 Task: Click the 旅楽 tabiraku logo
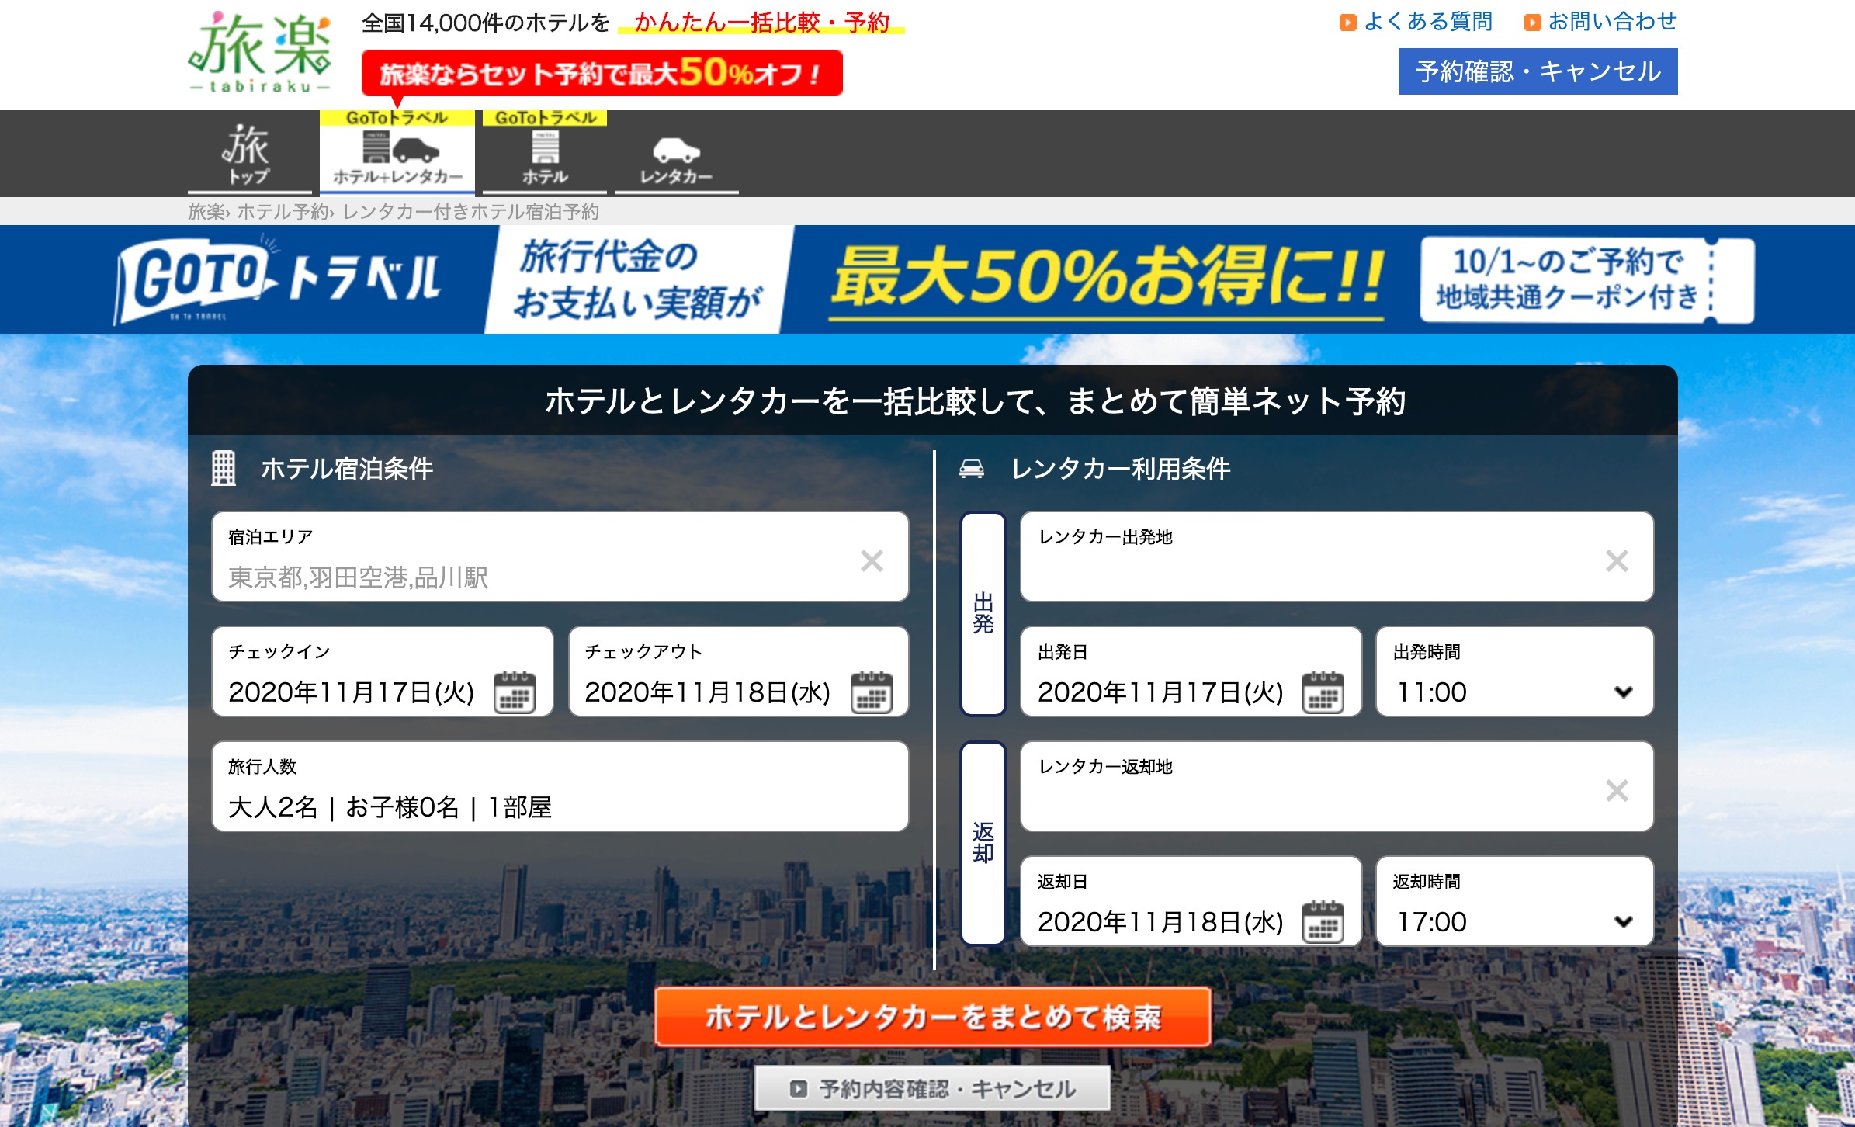(x=260, y=53)
